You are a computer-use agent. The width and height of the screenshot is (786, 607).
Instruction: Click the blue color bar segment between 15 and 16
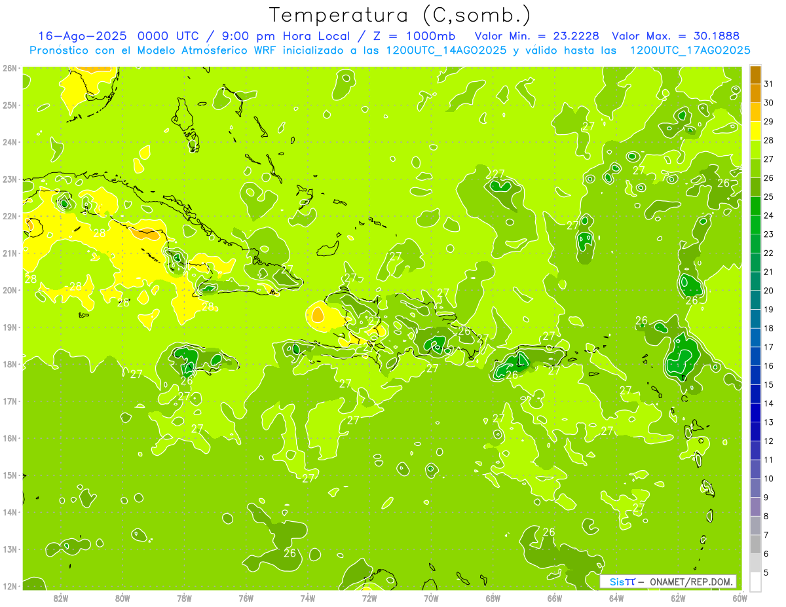[755, 375]
